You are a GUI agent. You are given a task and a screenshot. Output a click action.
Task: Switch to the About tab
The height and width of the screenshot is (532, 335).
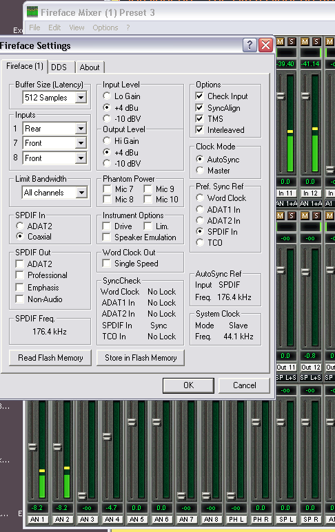point(90,67)
